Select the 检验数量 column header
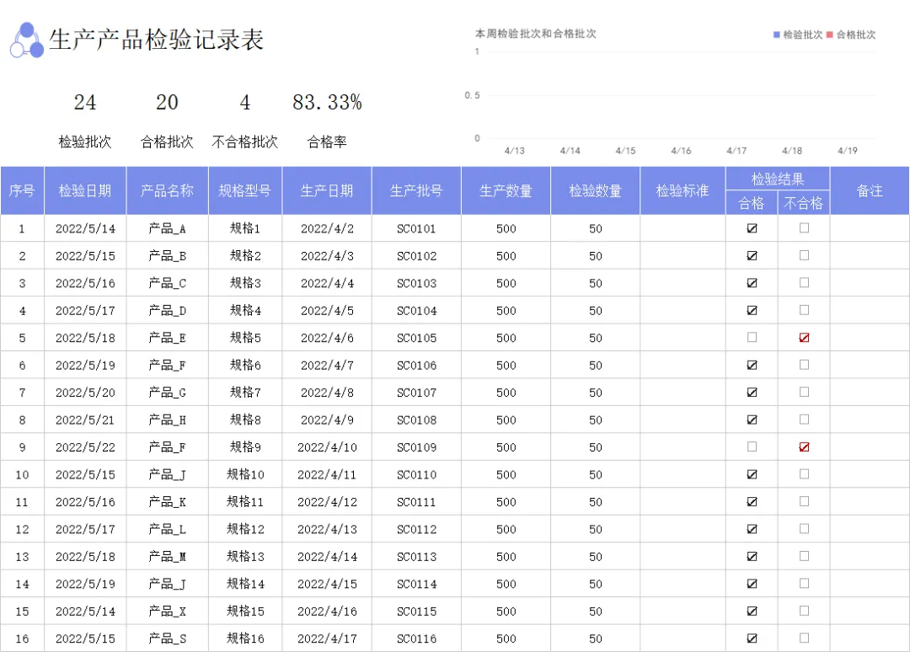 pyautogui.click(x=595, y=191)
